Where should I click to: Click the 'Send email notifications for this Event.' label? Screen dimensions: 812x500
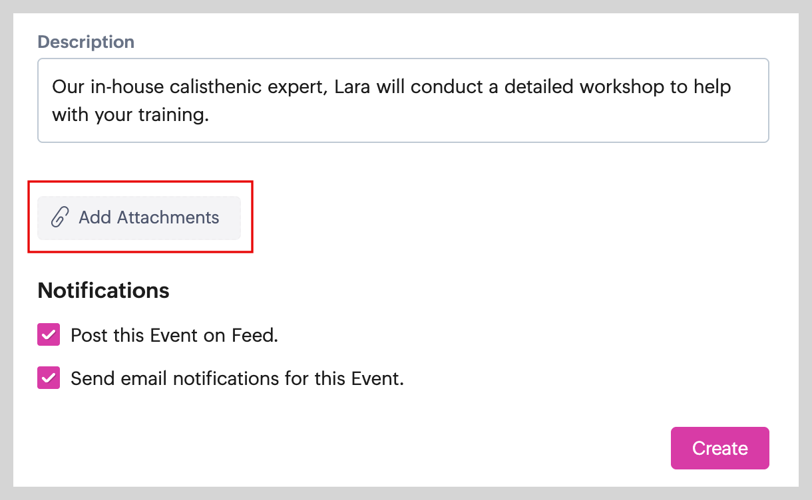237,379
